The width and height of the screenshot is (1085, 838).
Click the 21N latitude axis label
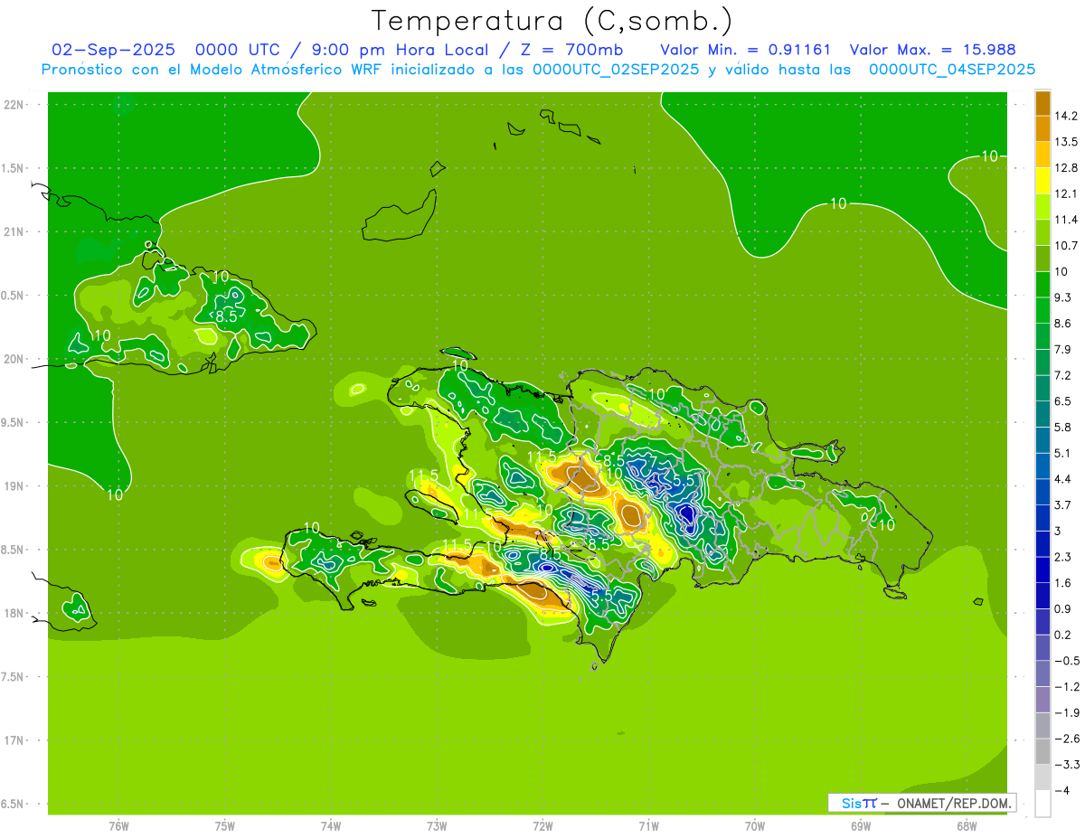point(14,232)
